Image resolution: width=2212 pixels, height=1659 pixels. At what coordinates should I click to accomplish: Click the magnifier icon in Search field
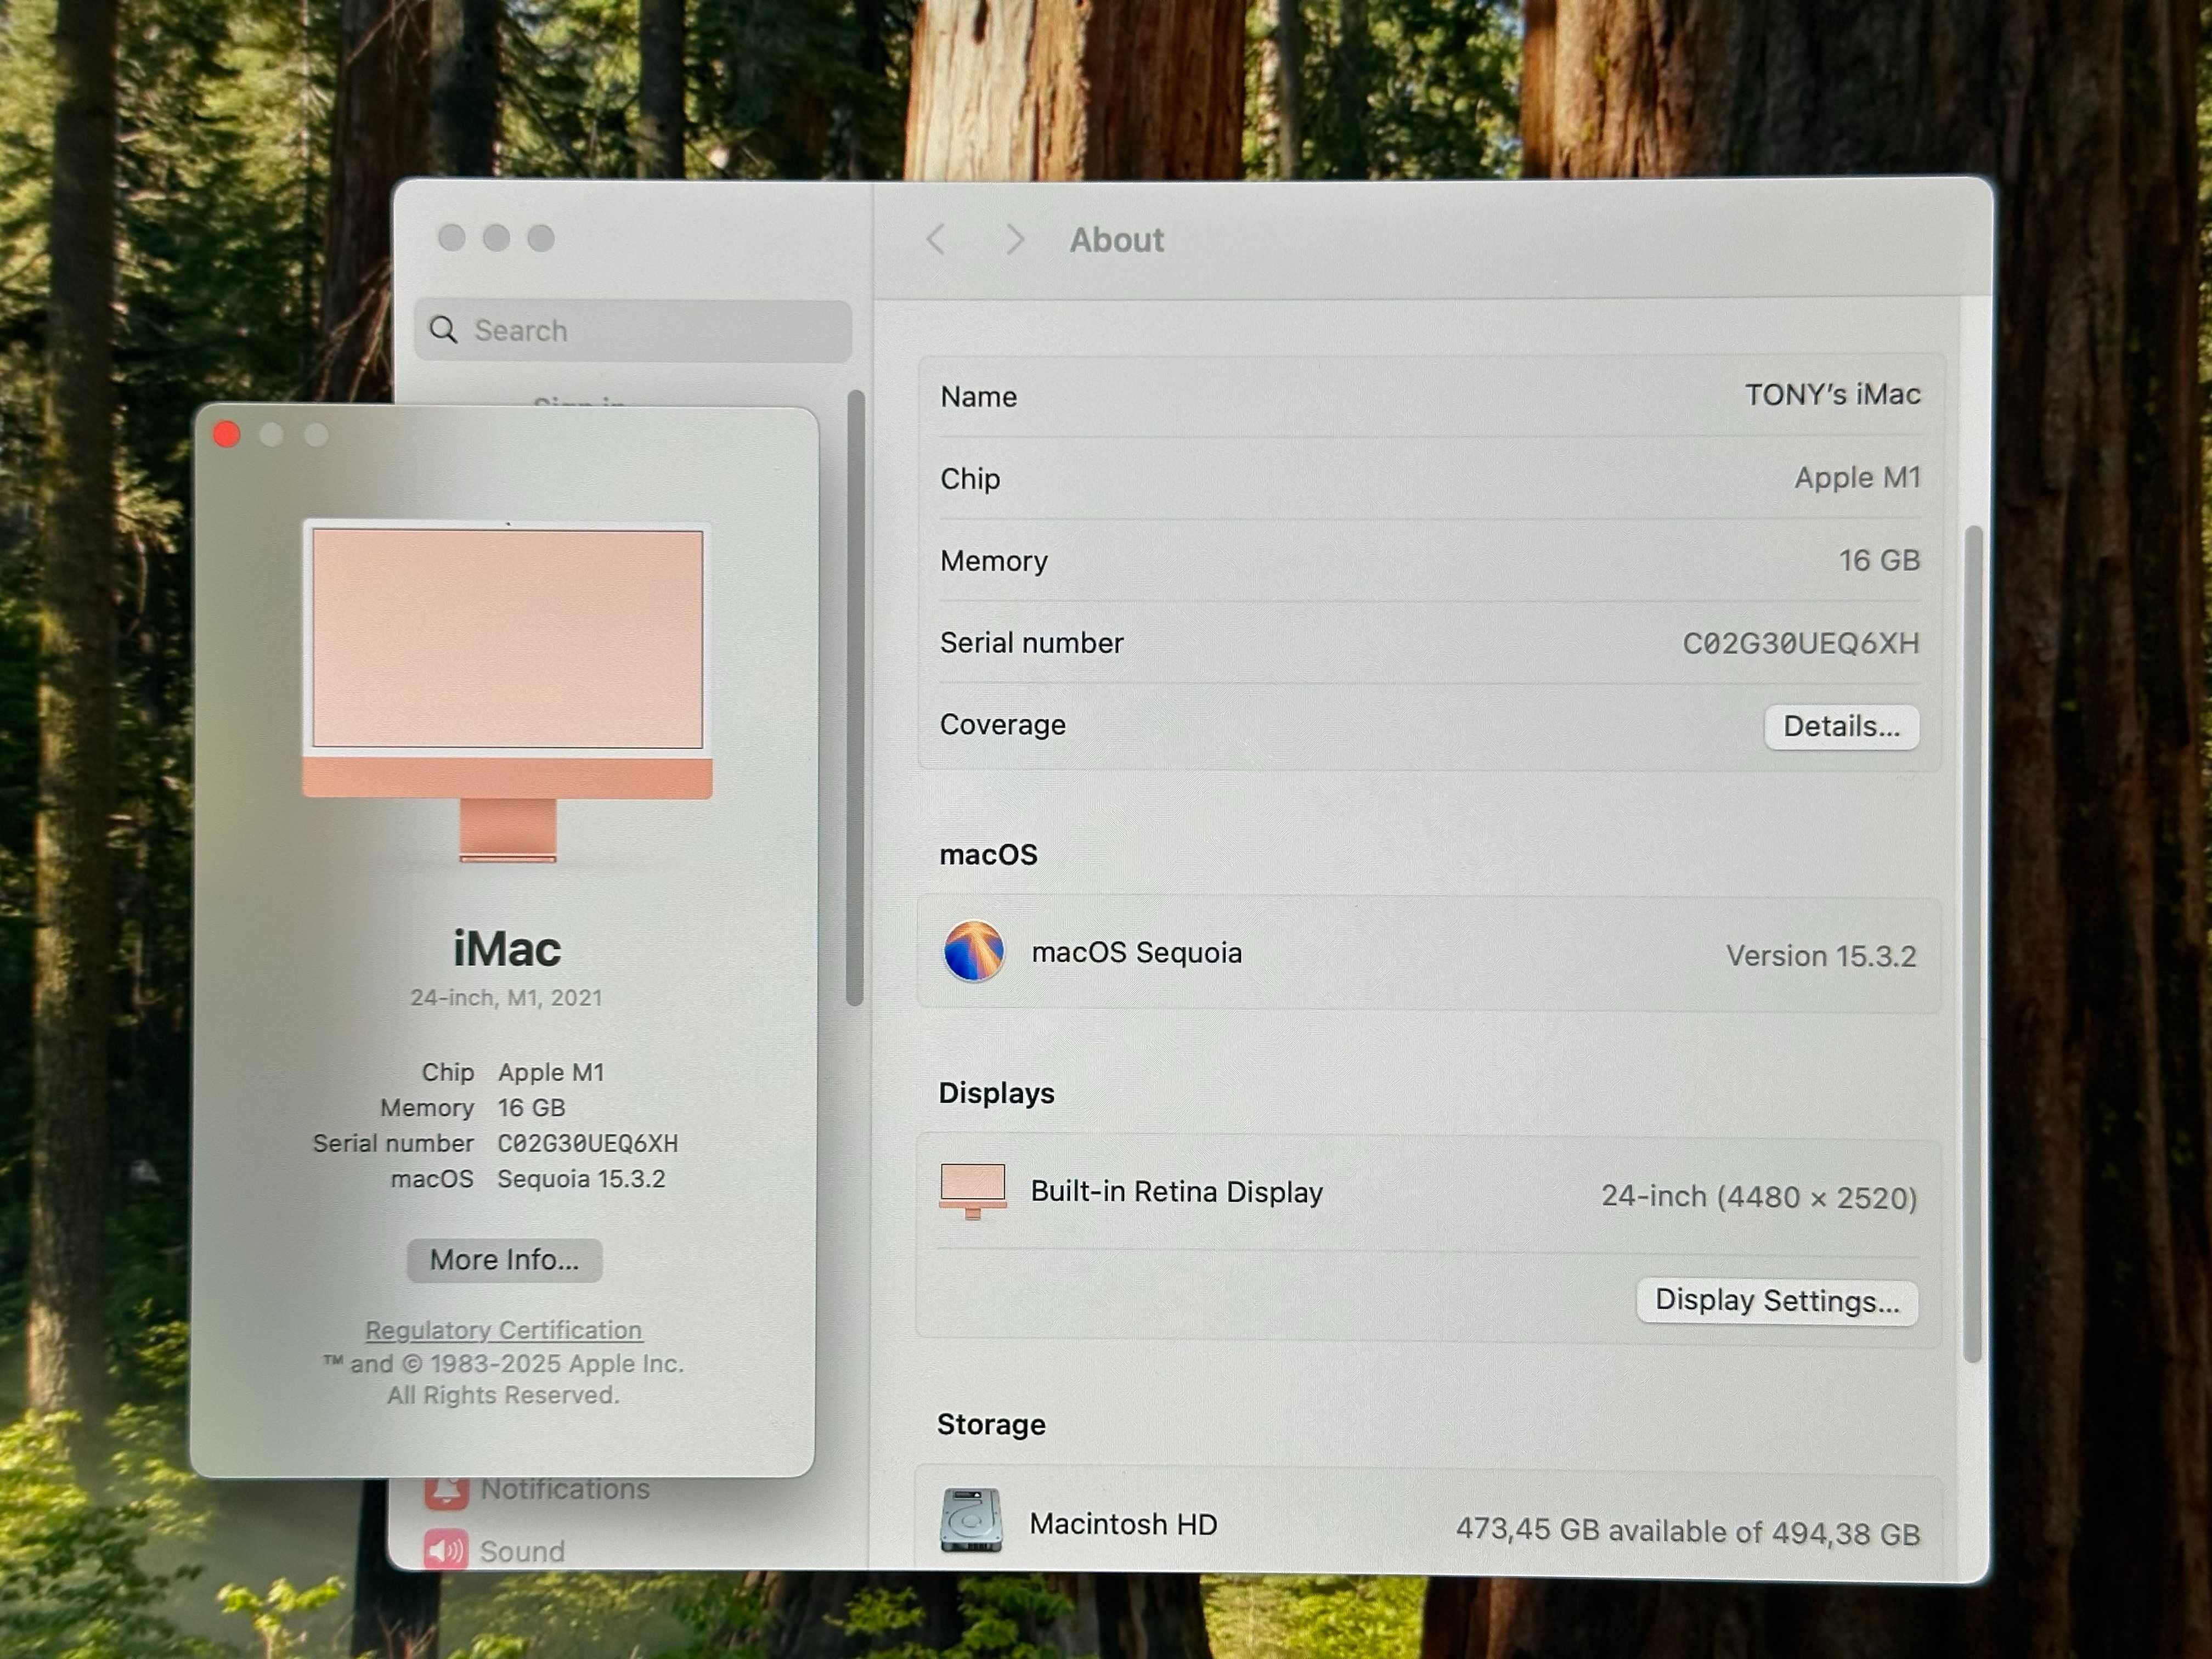443,330
